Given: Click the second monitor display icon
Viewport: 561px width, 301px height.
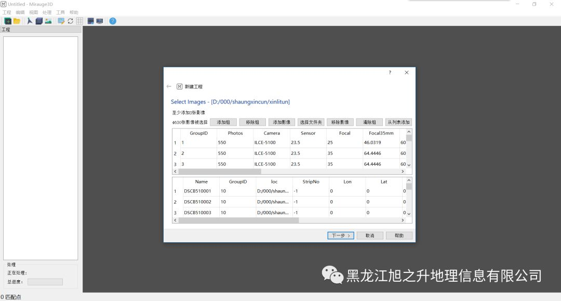Looking at the screenshot, I should pos(100,21).
